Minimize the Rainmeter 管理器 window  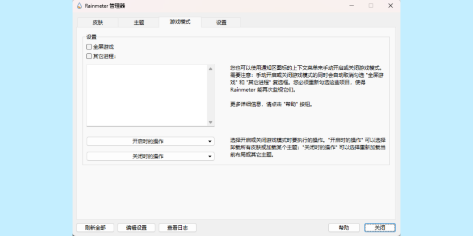click(351, 6)
